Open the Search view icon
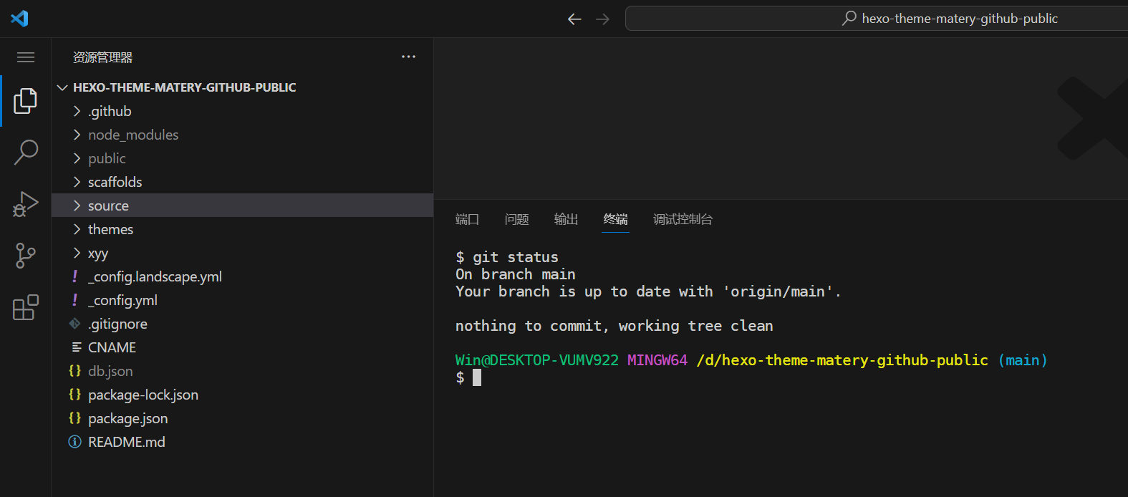This screenshot has width=1128, height=497. [x=26, y=153]
